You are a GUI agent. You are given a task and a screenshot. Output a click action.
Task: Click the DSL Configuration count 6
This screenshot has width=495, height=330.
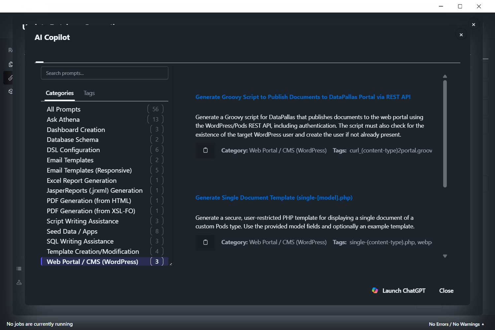pyautogui.click(x=157, y=150)
